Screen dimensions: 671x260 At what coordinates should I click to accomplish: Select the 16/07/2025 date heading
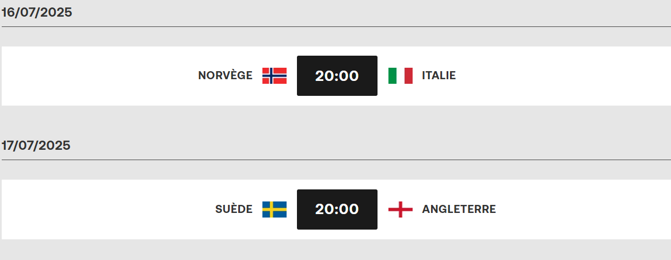click(36, 13)
